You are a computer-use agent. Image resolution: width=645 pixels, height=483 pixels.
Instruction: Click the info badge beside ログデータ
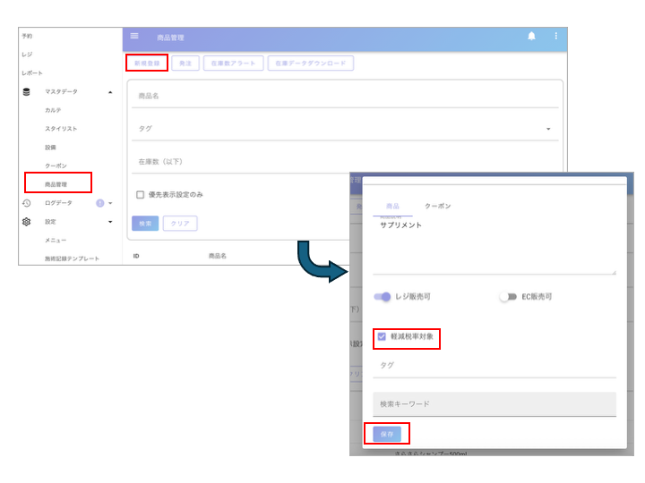click(100, 203)
